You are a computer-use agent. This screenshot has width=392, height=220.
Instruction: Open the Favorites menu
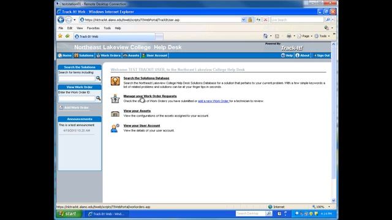[x=93, y=28]
